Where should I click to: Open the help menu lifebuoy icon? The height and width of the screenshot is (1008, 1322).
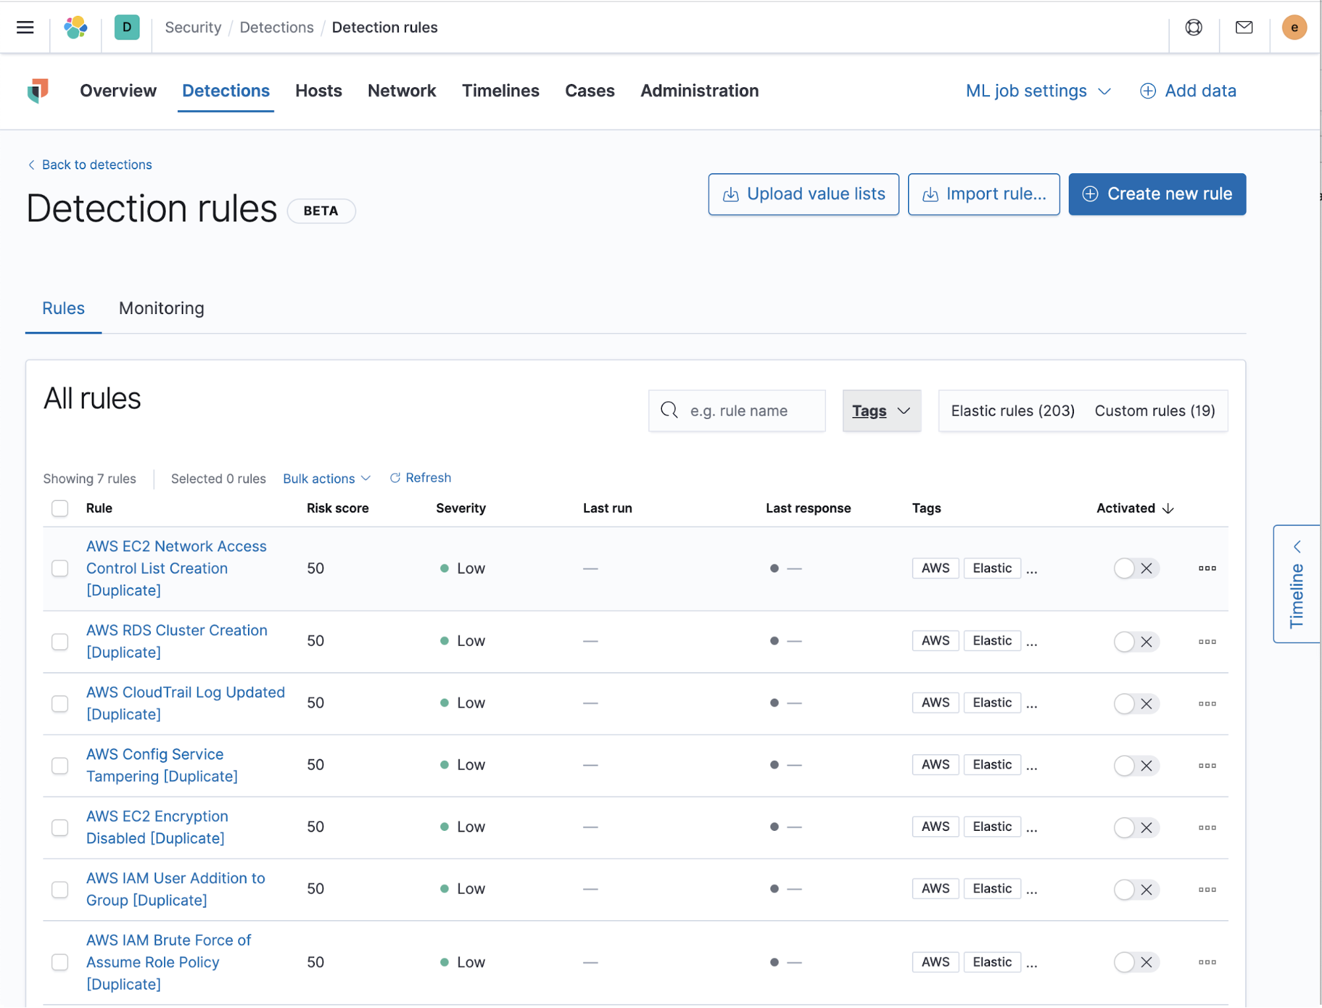coord(1193,27)
